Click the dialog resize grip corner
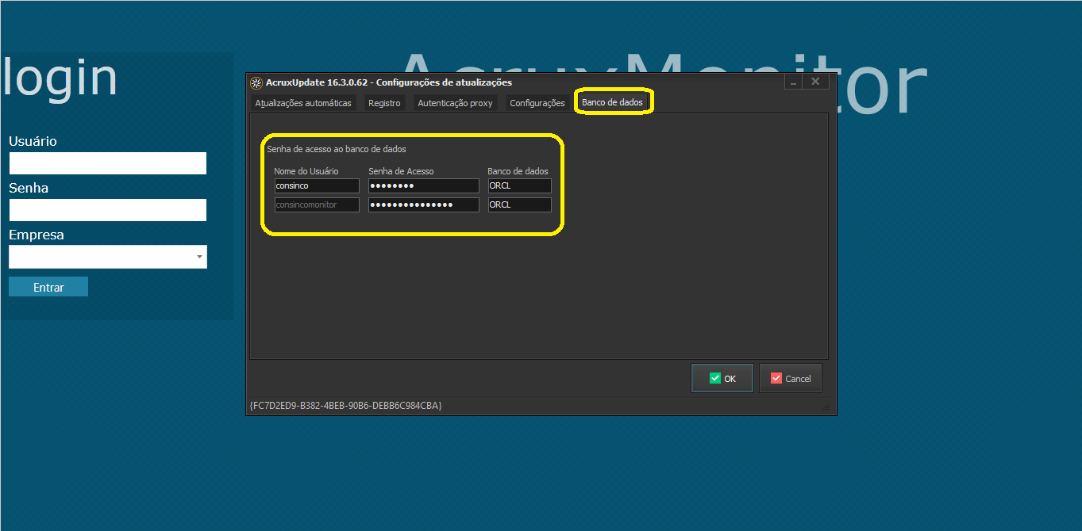Screen dimensions: 1082x531 tap(827, 407)
